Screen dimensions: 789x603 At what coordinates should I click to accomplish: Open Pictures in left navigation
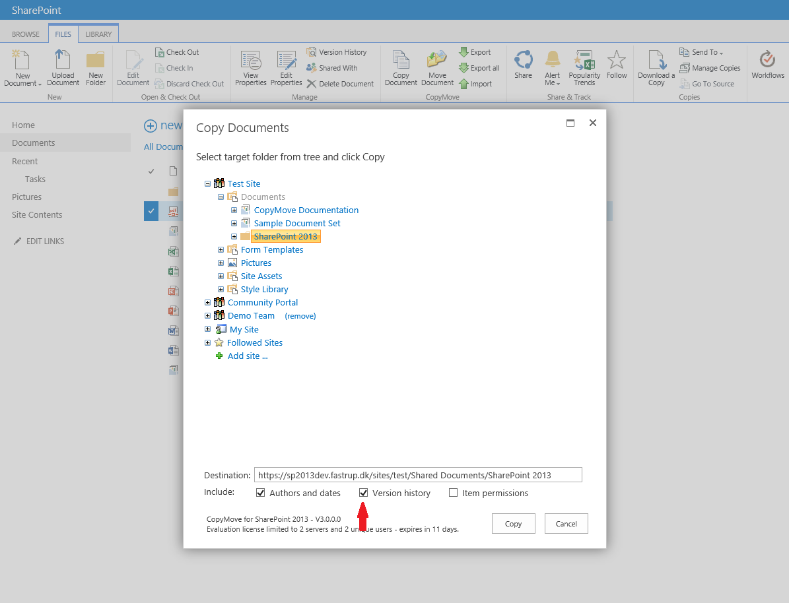(26, 197)
